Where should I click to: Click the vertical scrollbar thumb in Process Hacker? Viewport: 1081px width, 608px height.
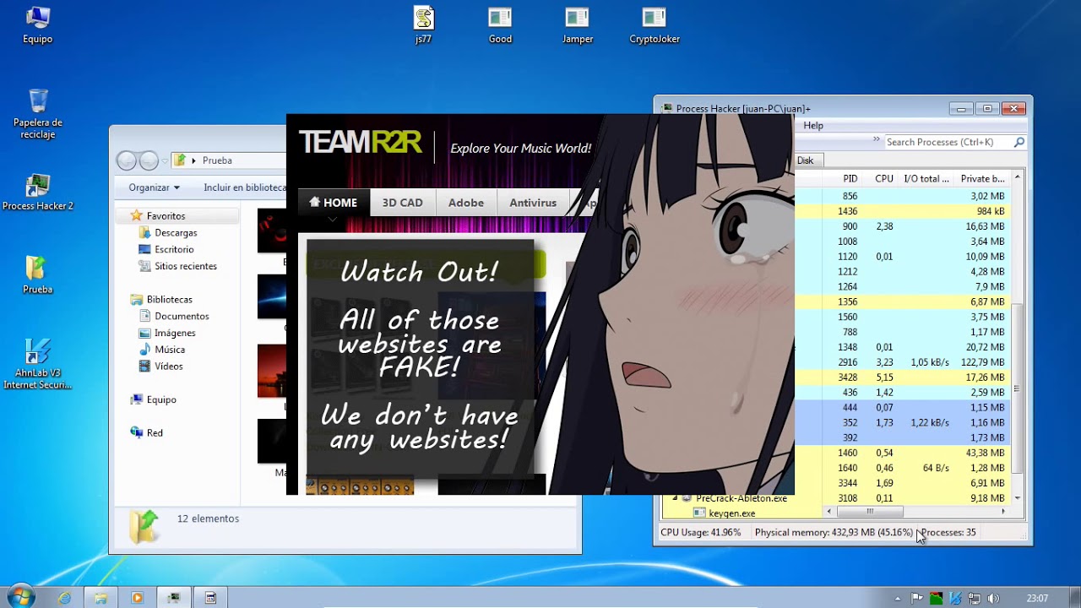[x=1018, y=388]
